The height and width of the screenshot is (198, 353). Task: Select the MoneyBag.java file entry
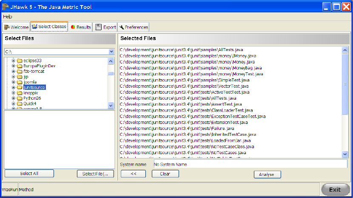click(191, 68)
